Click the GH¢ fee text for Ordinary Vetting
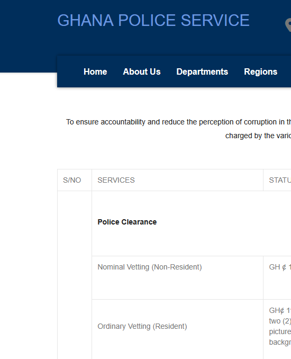Viewport: 291px width, 359px height. 280,310
